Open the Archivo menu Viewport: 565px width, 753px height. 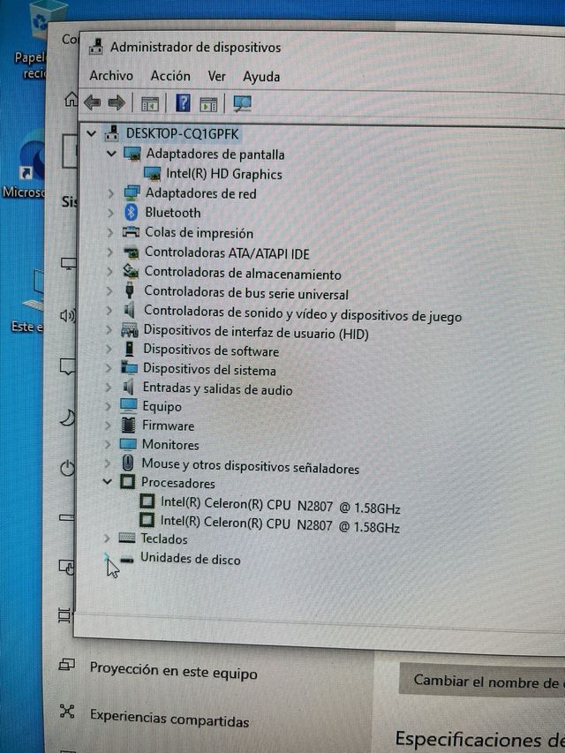click(x=111, y=77)
